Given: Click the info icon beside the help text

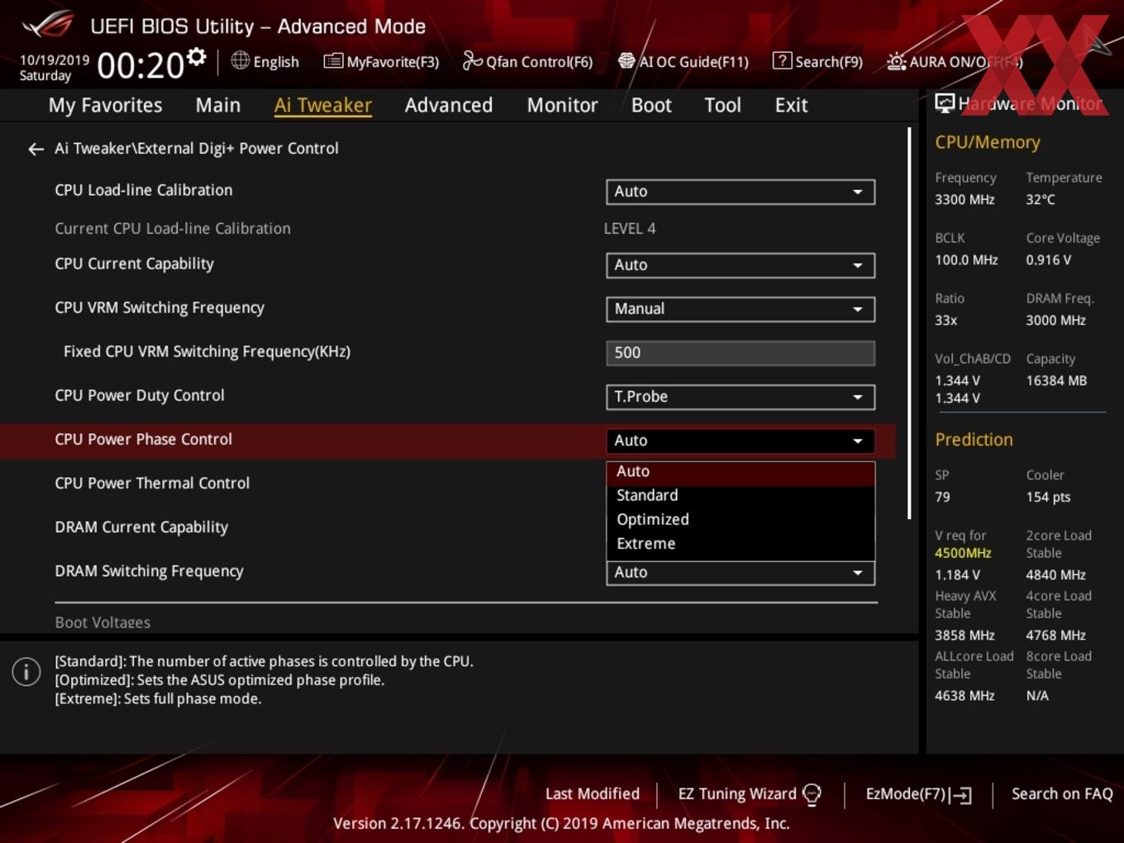Looking at the screenshot, I should point(26,672).
